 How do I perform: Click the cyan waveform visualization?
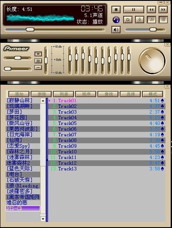coord(40,18)
